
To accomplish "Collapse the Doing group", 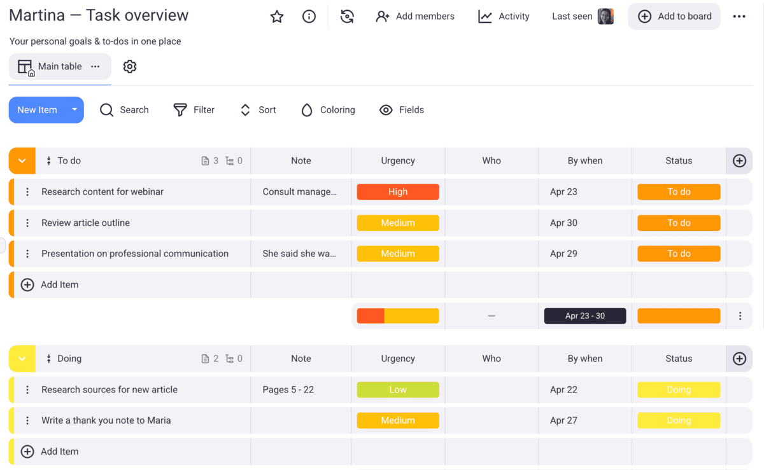I will tap(22, 359).
